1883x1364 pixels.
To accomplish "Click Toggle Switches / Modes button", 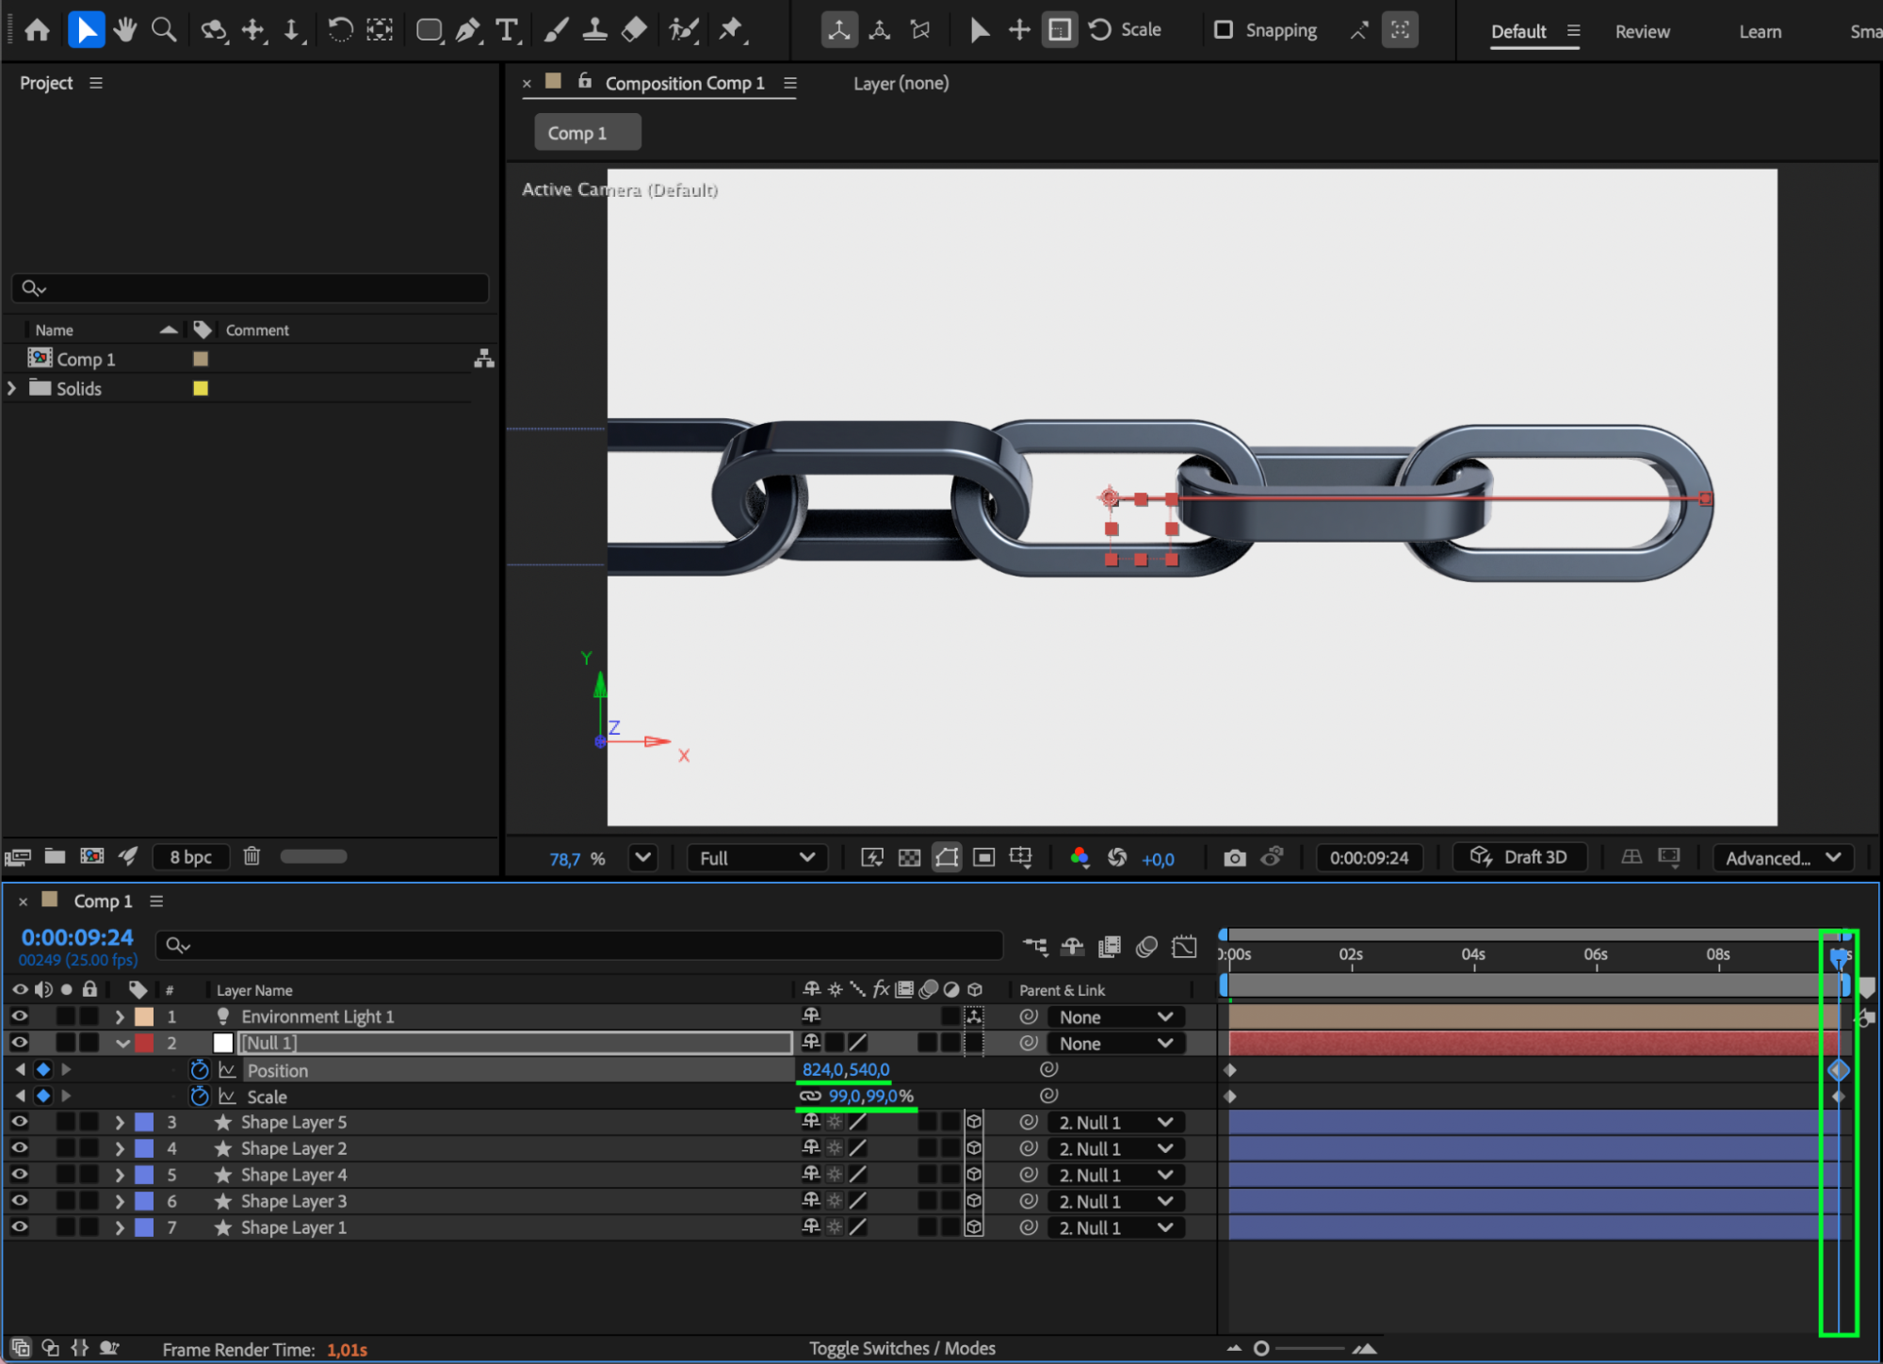I will [x=901, y=1348].
